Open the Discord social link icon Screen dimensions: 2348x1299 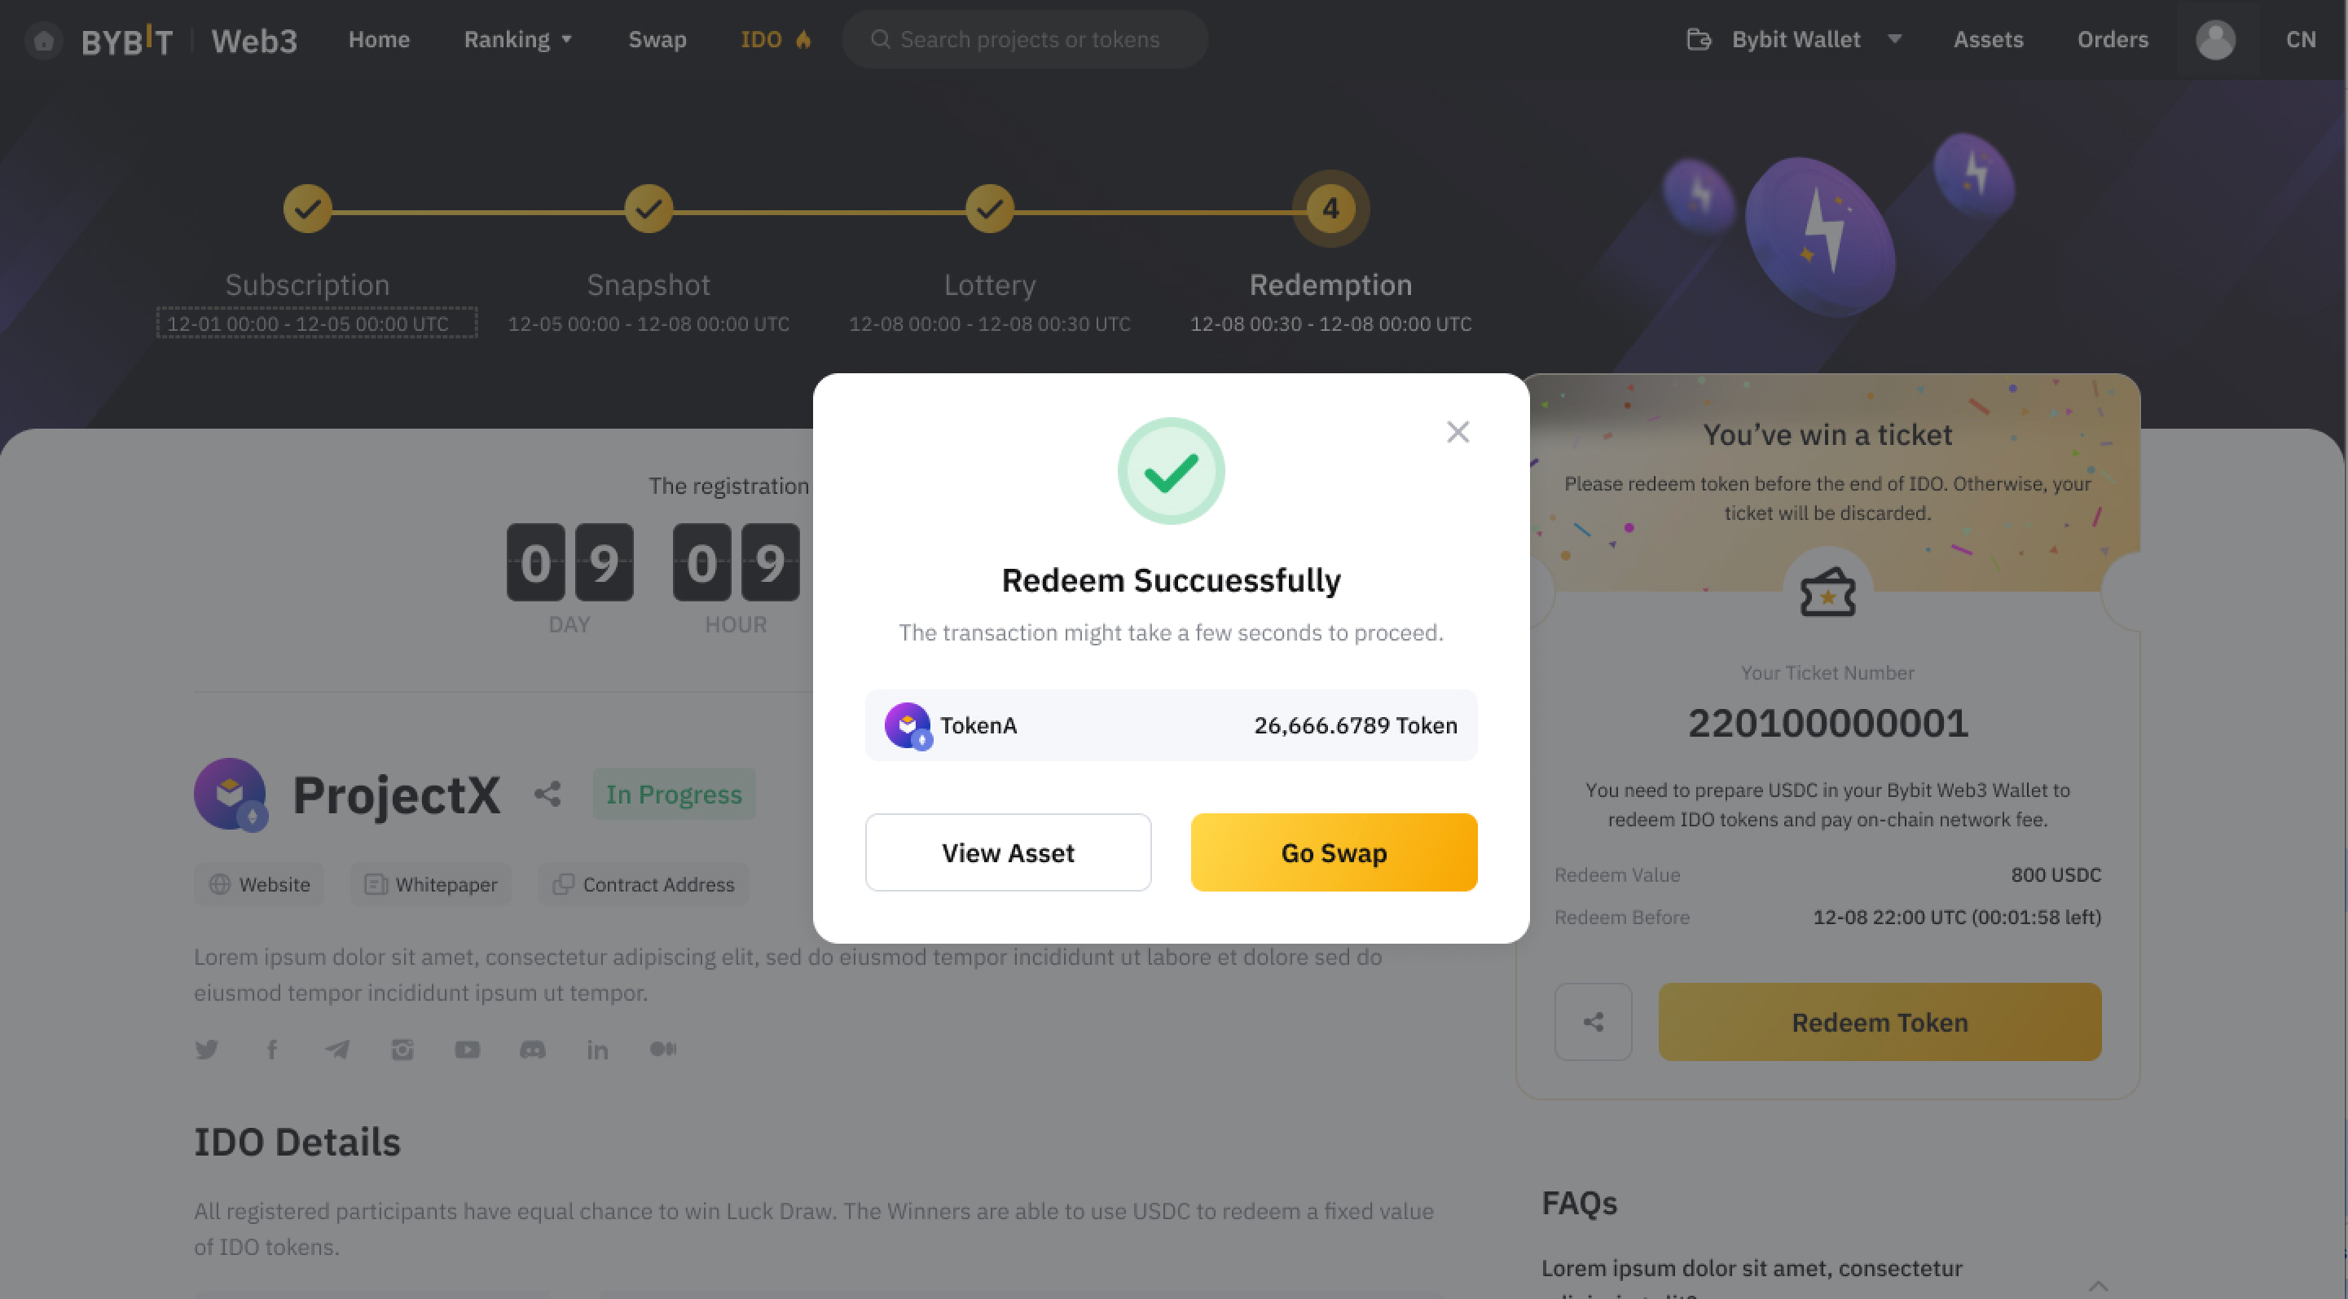pyautogui.click(x=532, y=1050)
